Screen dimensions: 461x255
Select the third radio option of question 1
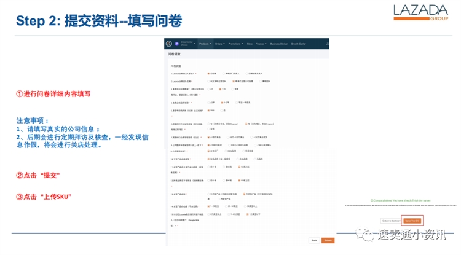click(247, 74)
